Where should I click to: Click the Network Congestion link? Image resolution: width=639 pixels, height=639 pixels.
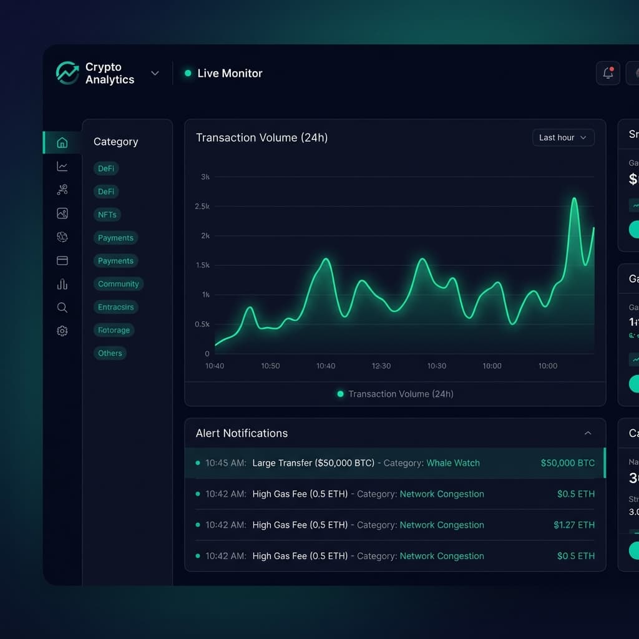[442, 494]
